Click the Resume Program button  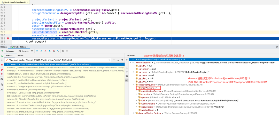pos(2,56)
